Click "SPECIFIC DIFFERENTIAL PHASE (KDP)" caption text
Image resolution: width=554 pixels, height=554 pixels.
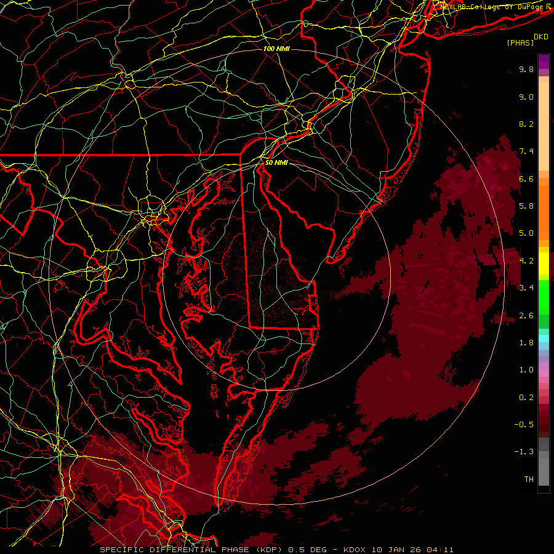pos(193,550)
